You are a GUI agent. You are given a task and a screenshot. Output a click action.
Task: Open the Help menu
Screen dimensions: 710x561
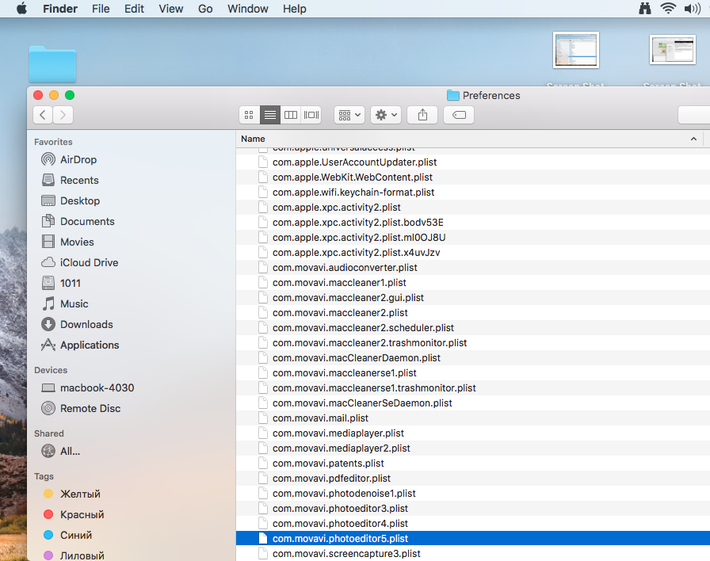pyautogui.click(x=294, y=9)
